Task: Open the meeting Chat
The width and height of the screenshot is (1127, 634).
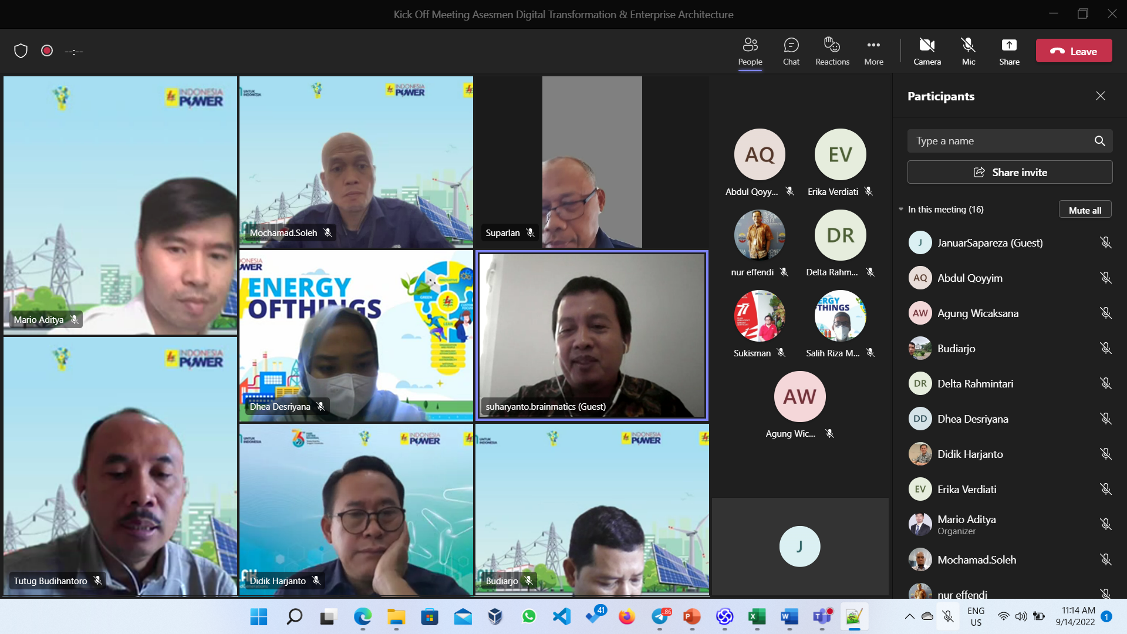Action: point(791,51)
